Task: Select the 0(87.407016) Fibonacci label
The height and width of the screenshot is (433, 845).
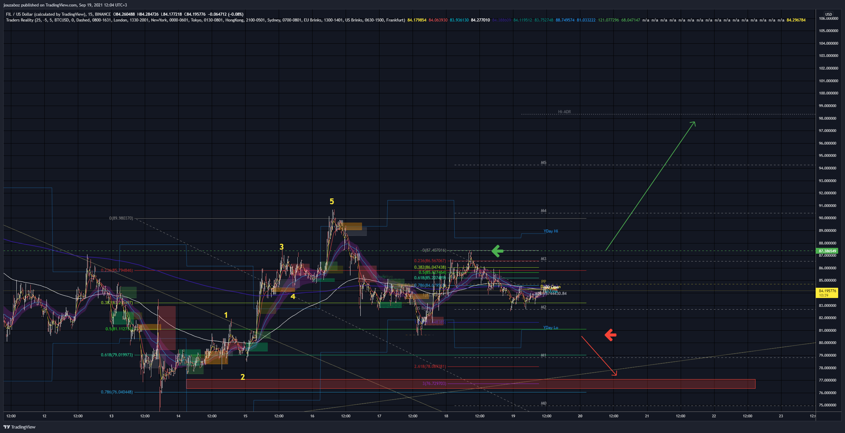Action: click(x=434, y=250)
